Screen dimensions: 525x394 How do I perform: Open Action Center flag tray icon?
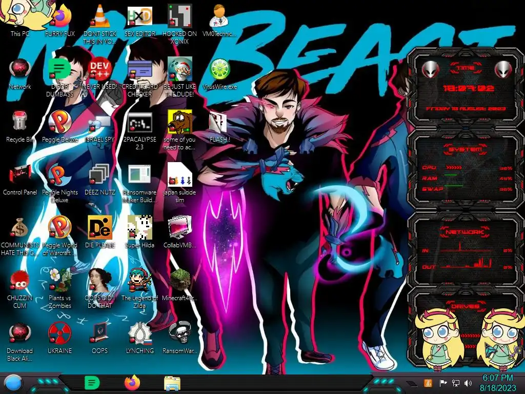point(443,383)
